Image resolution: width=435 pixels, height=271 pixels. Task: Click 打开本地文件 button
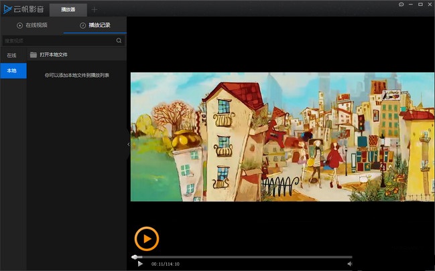click(54, 55)
